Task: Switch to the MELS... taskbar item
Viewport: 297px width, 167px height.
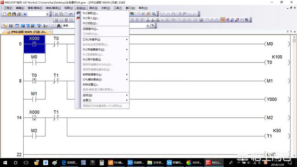Action: (213, 163)
